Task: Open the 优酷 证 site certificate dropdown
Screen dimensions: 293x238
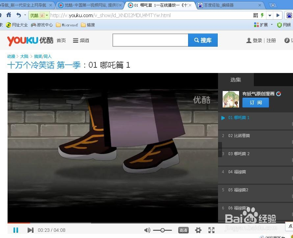Action: coord(39,15)
